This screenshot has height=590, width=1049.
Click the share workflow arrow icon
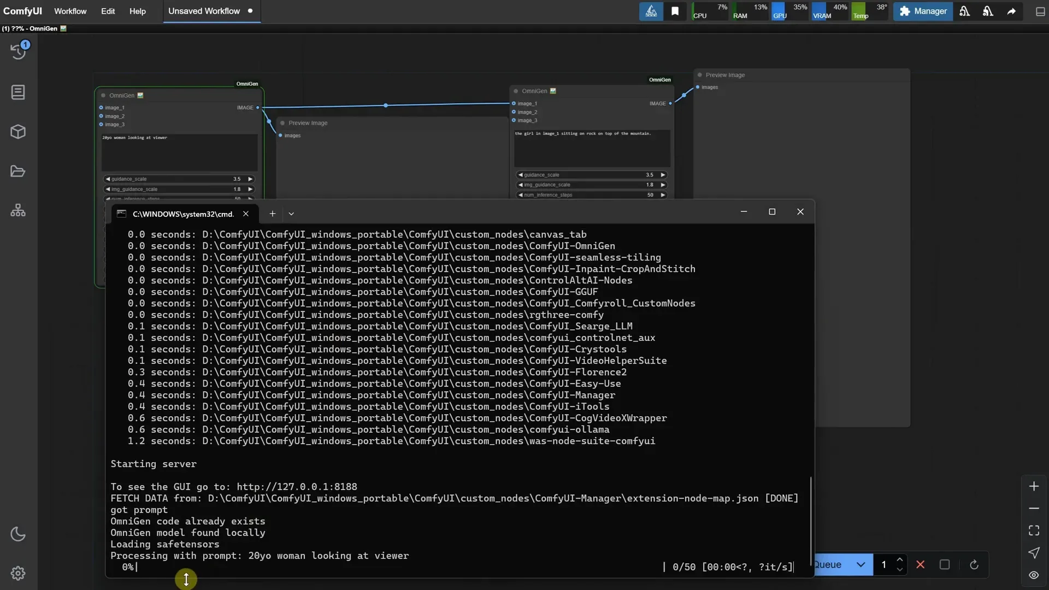[1011, 11]
